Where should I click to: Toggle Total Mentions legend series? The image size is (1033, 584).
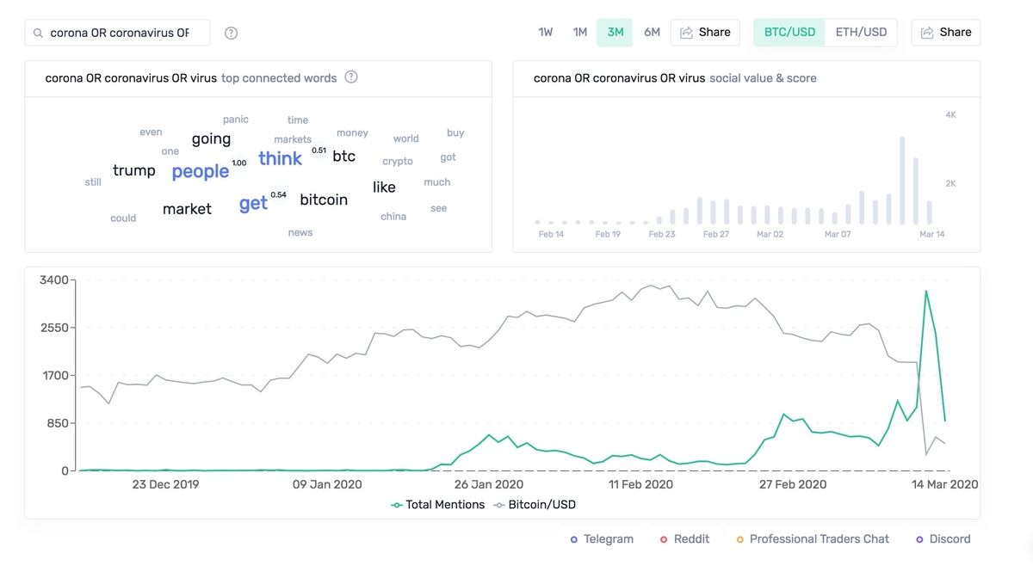click(x=438, y=505)
